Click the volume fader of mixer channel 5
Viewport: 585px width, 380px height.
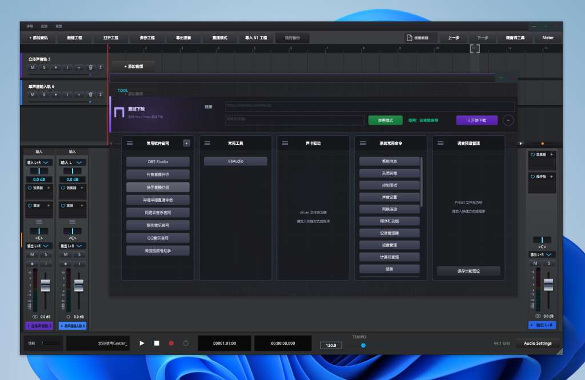[46, 286]
